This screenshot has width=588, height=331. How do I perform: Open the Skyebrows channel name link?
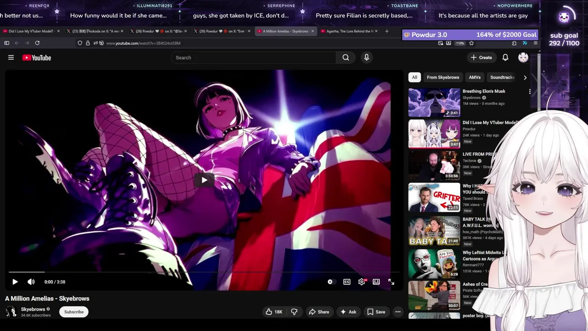(33, 309)
